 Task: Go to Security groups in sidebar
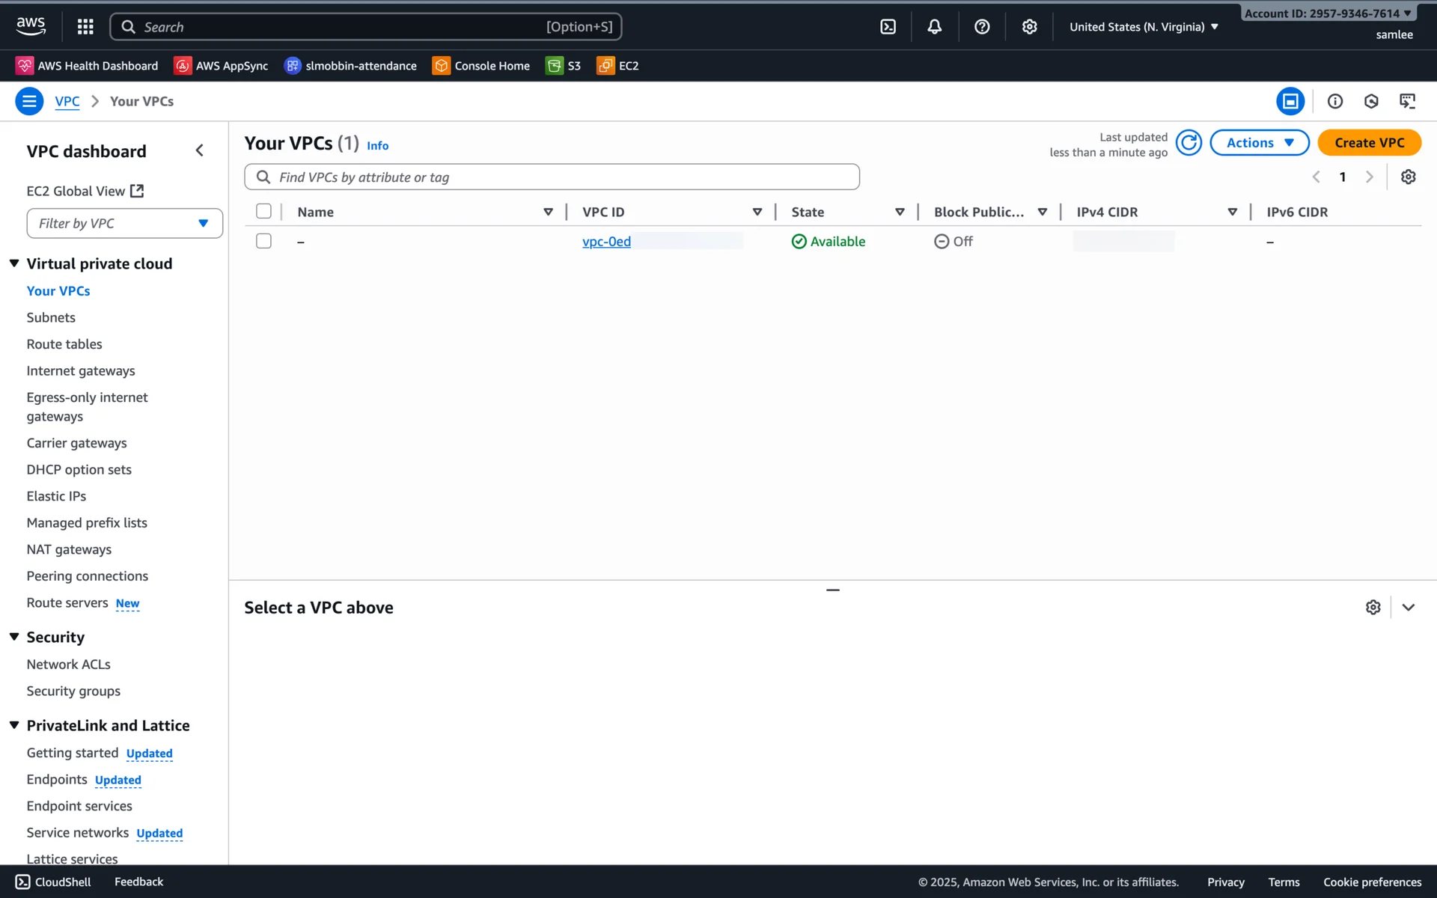coord(73,691)
